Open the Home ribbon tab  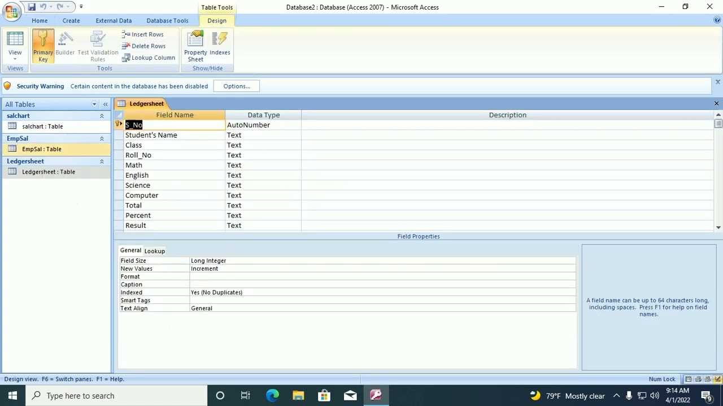(x=40, y=20)
